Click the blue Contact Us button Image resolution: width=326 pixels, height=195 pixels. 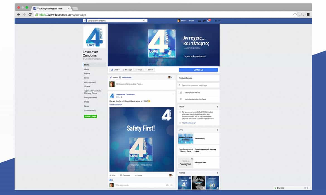[198, 70]
